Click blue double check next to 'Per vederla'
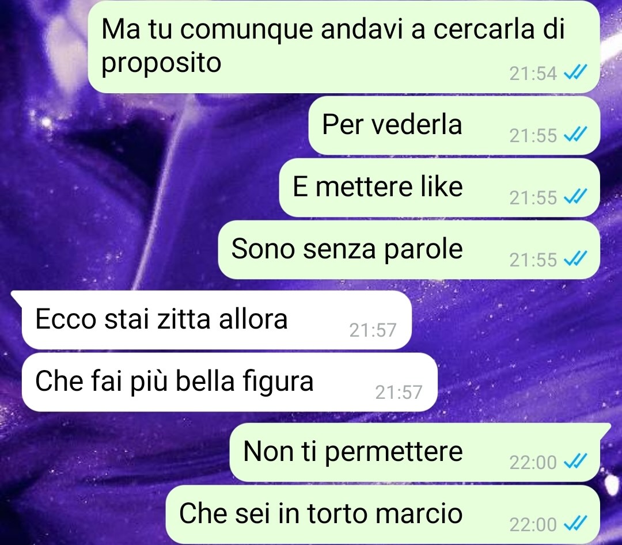This screenshot has width=622, height=545. 575,135
